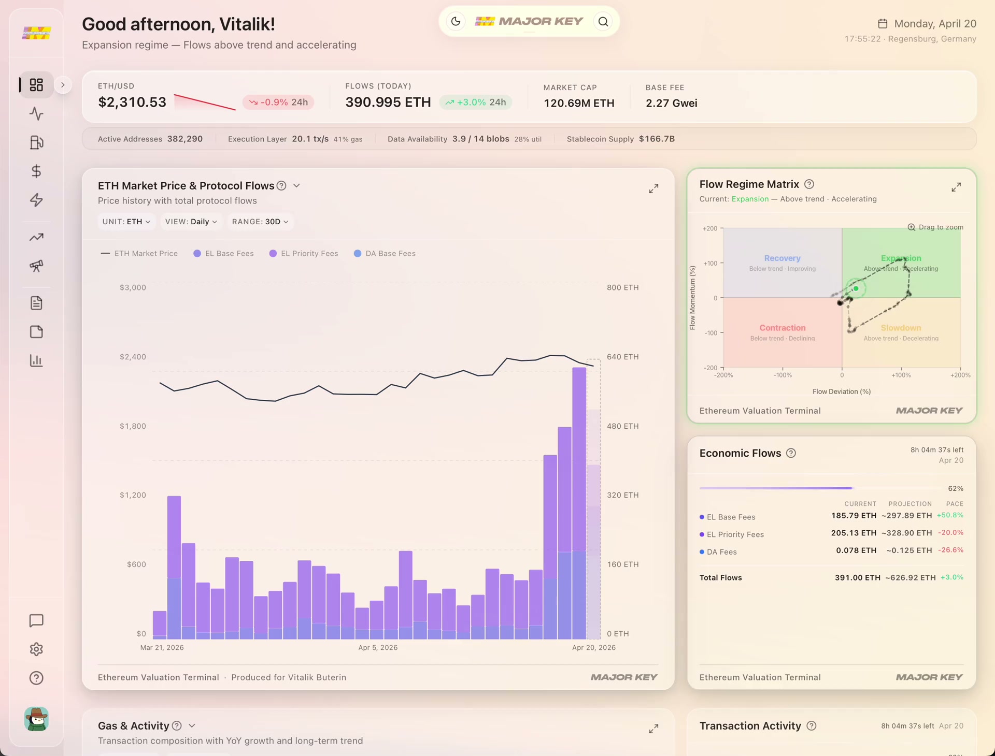Click the Execution Layer 20.1 tx/s stat
This screenshot has width=995, height=756.
click(295, 139)
